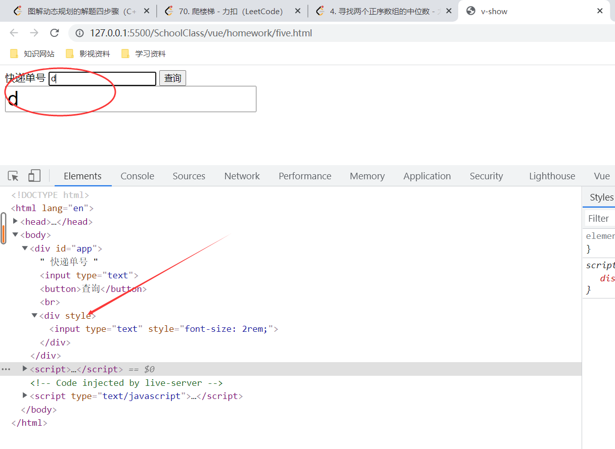Open the Sources panel tab
615x449 pixels.
(x=189, y=176)
